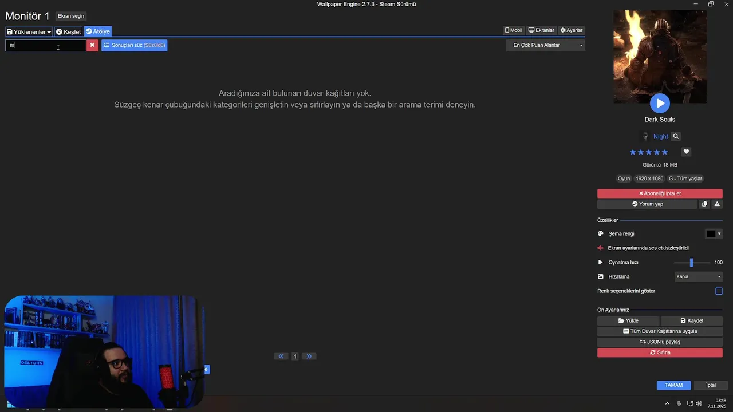The image size is (733, 412).
Task: Enable Renk seçeneklerini göster checkbox
Action: point(719,291)
